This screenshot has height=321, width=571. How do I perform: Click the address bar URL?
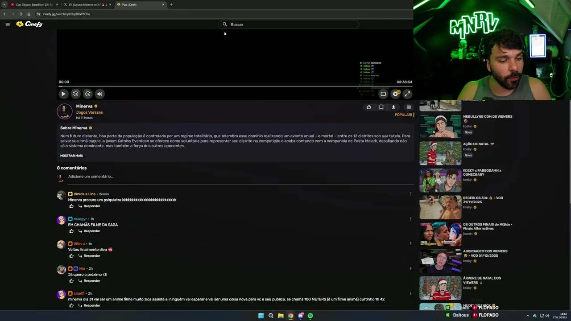[66, 14]
